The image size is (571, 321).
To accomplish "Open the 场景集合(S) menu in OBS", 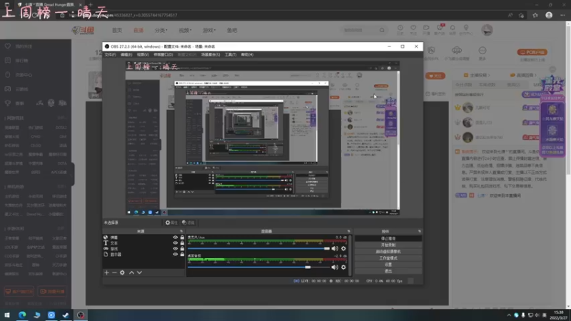I will [211, 55].
